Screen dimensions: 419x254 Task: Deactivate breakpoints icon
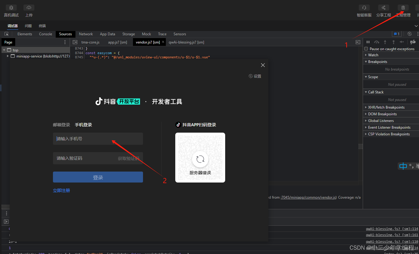(413, 42)
